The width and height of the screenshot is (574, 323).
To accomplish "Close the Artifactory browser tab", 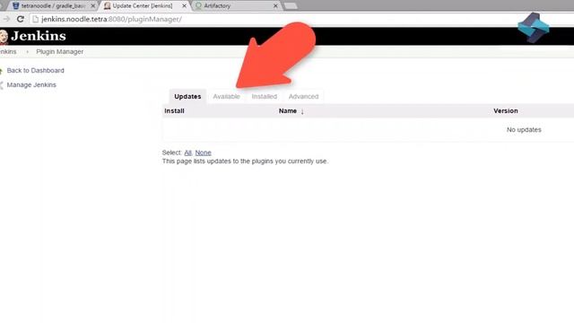I will point(275,6).
